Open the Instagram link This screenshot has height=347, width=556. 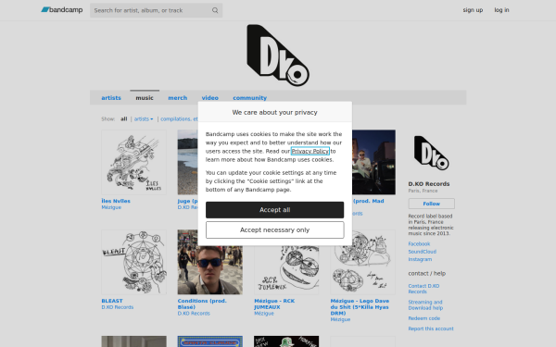pyautogui.click(x=420, y=259)
